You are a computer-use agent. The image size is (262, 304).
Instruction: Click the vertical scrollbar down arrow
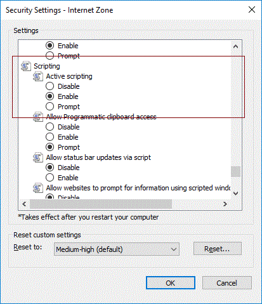(x=235, y=193)
